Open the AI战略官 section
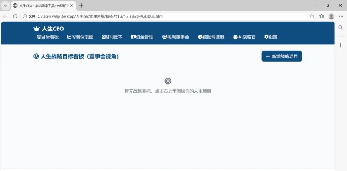Screen dimensions: 347x171 click(244, 37)
